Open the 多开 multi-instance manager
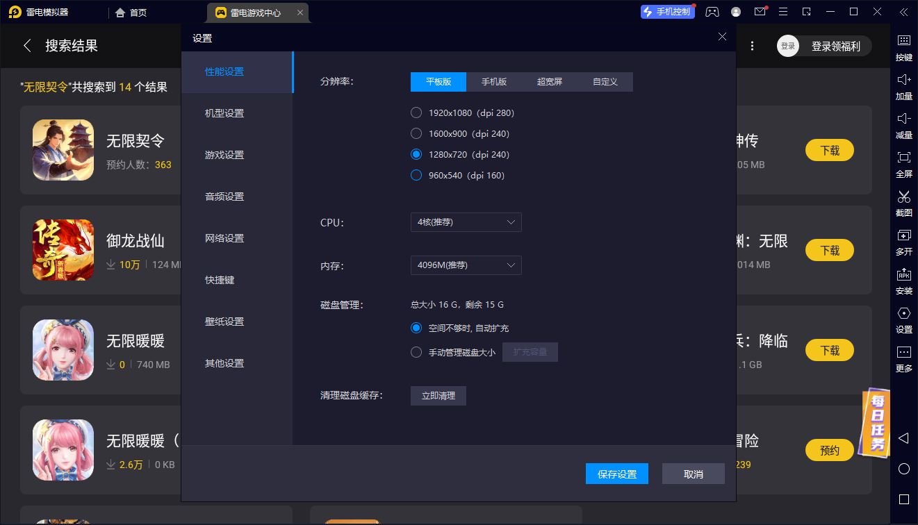 pos(903,242)
